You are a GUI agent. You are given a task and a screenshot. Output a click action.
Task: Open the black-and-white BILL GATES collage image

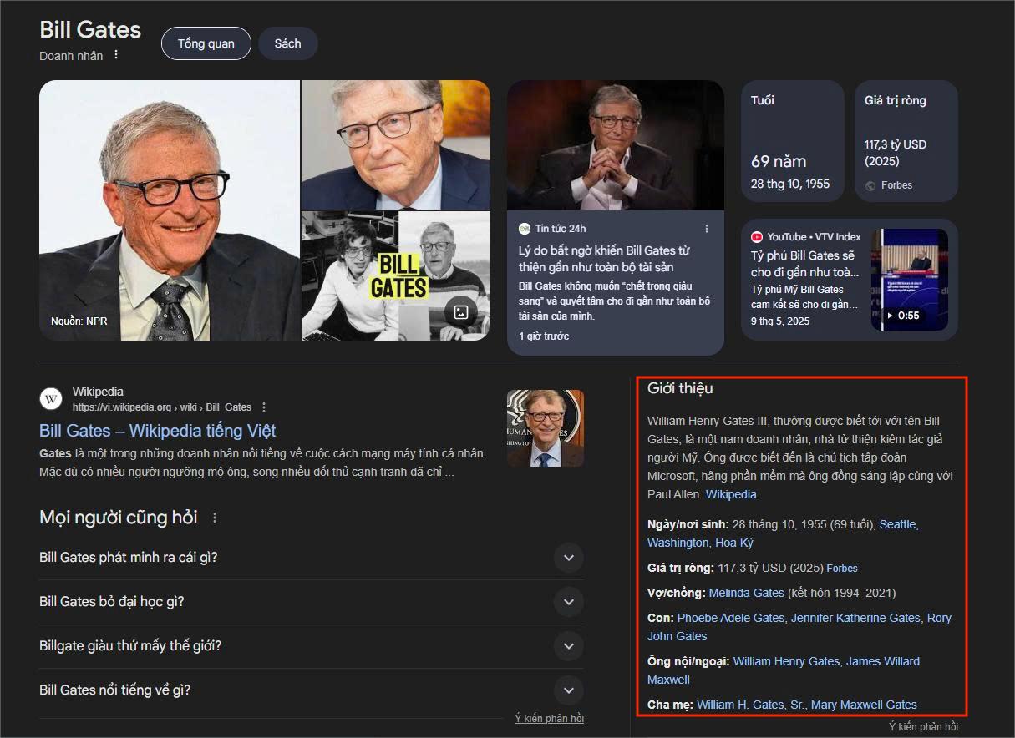[396, 275]
